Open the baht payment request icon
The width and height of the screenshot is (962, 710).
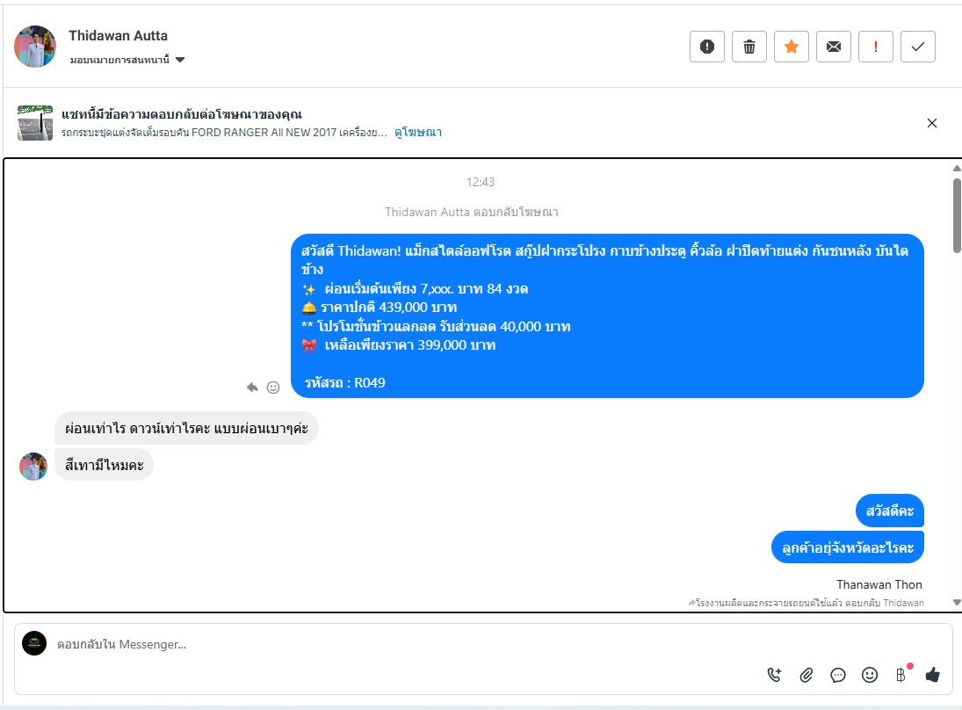pos(901,675)
